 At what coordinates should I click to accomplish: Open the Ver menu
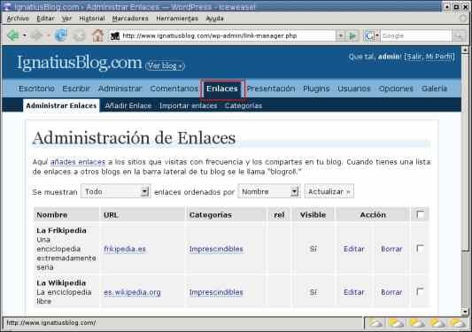coord(66,19)
